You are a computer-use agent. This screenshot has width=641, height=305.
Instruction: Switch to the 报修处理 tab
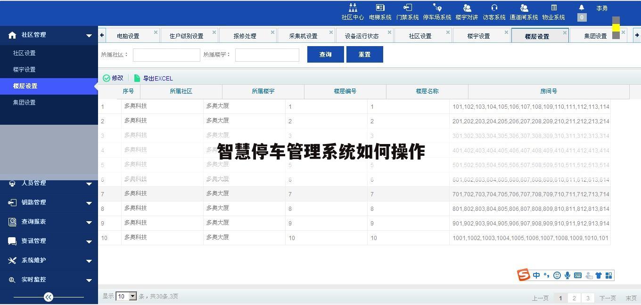[245, 36]
